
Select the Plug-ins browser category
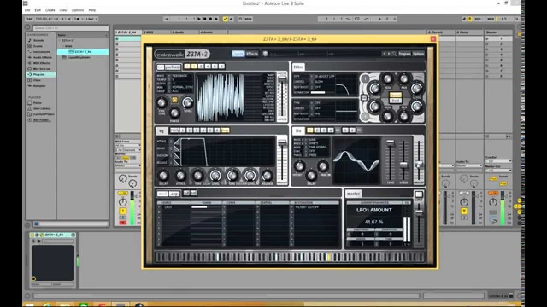point(41,75)
